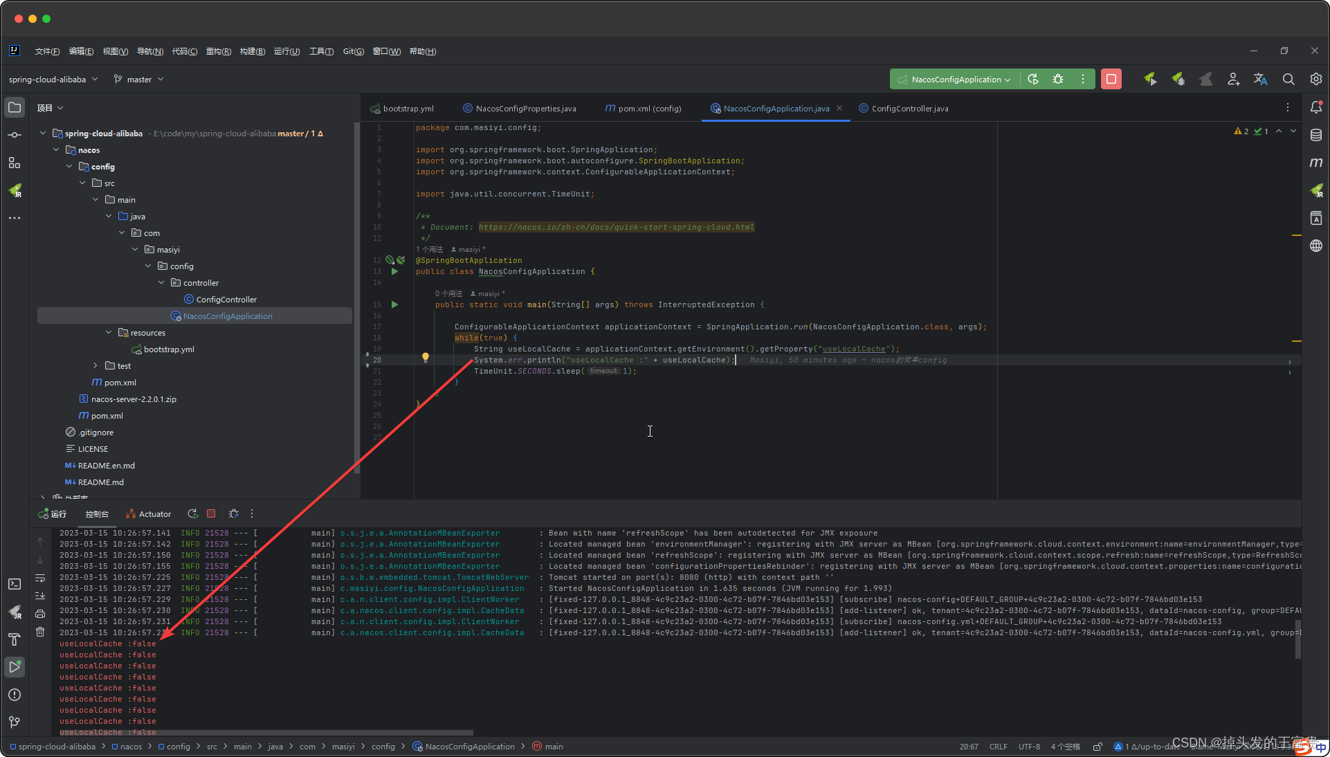The width and height of the screenshot is (1330, 757).
Task: Open the master branch dropdown
Action: 139,79
